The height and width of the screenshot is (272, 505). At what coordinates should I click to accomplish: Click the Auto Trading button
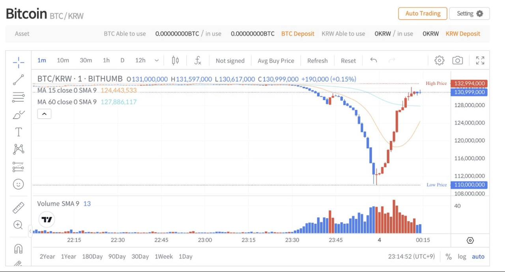423,13
